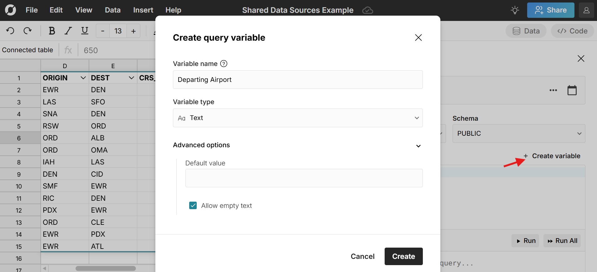Toggle underline text formatting
Image resolution: width=597 pixels, height=272 pixels.
click(x=85, y=31)
